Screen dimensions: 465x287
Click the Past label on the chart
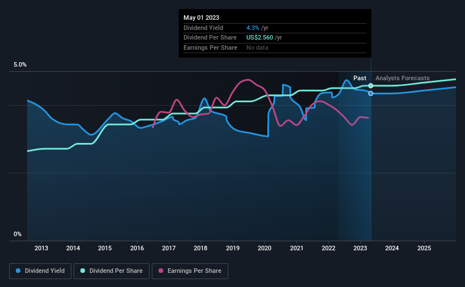[x=360, y=78]
